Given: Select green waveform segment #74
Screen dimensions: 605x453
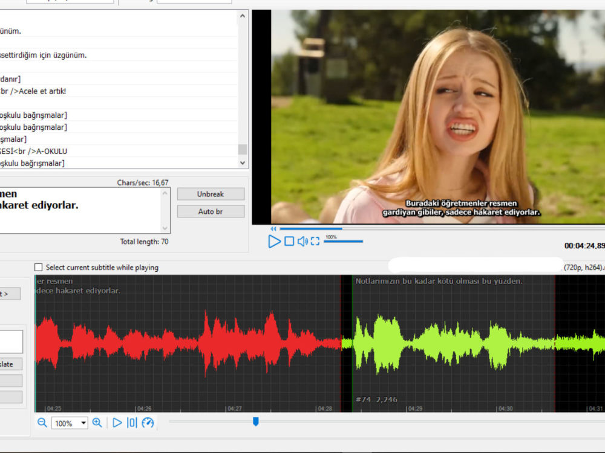Looking at the screenshot, I should click(x=453, y=343).
